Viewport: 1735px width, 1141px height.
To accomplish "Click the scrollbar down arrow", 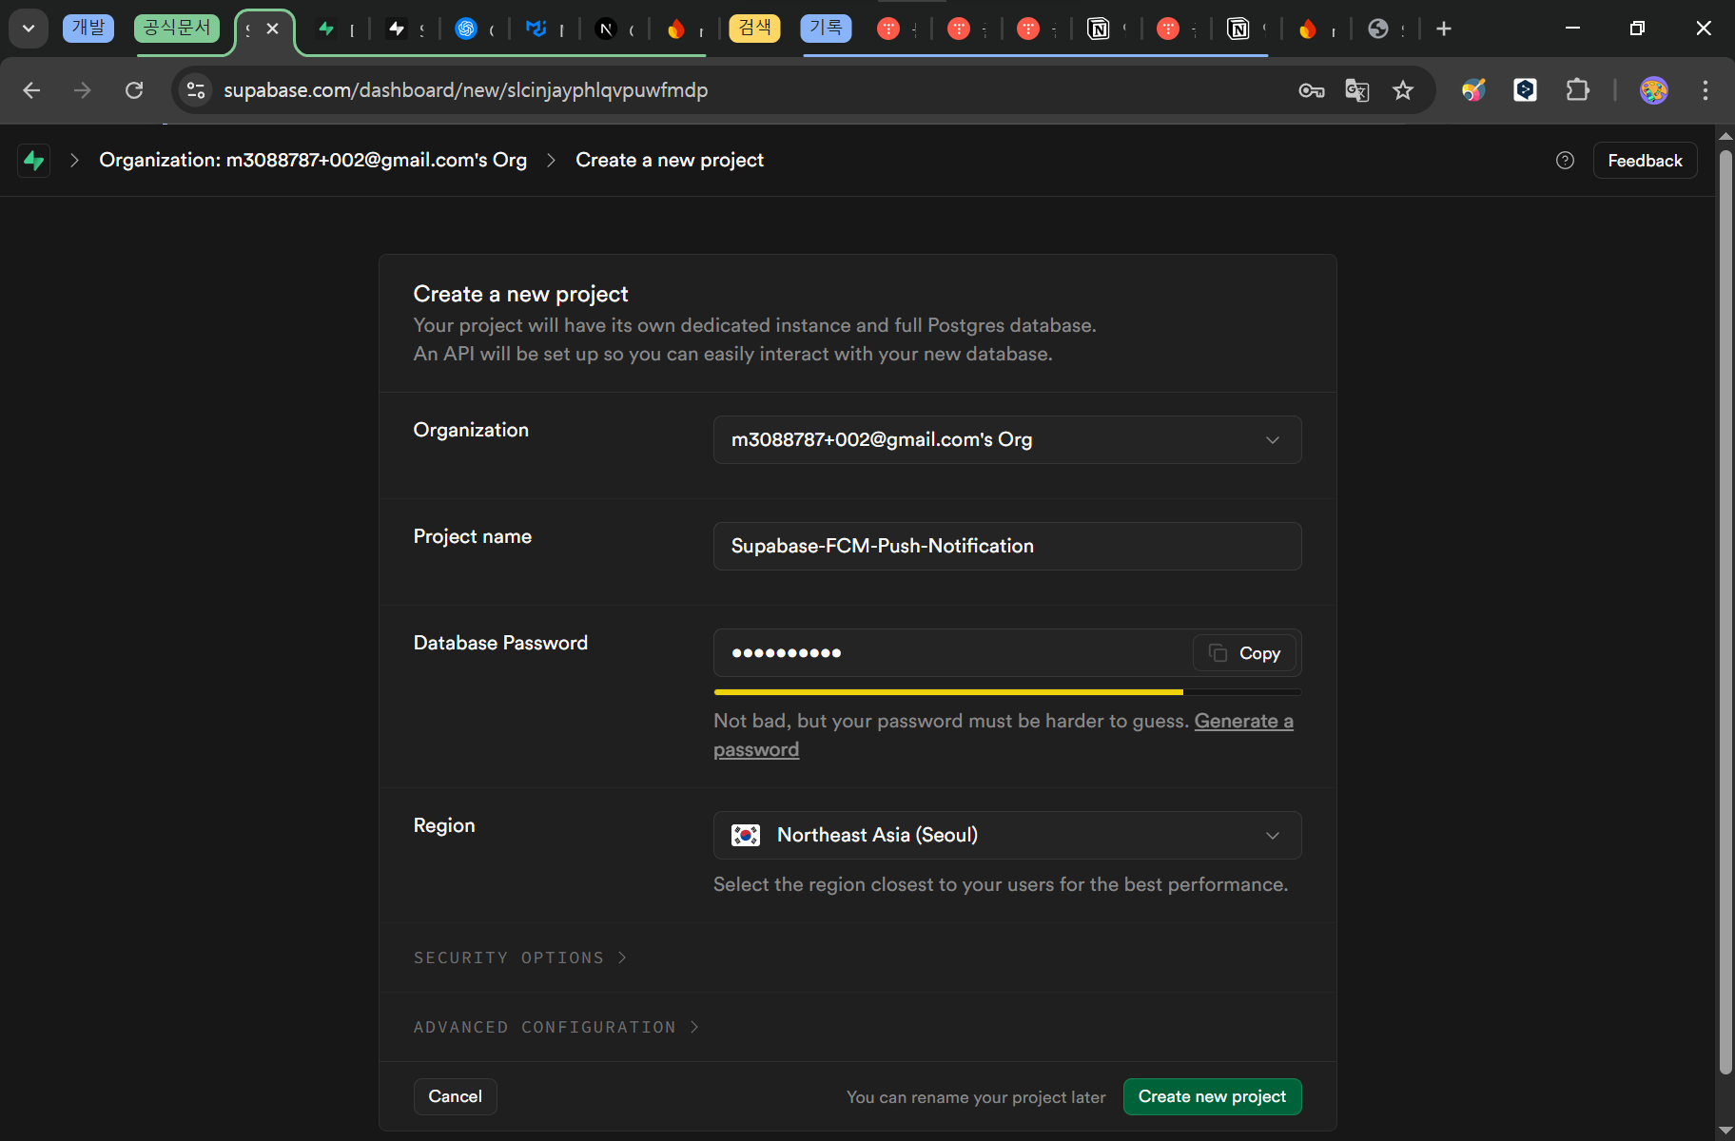I will [1725, 1131].
